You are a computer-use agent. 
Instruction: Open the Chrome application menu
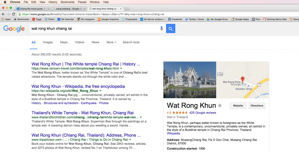(x=15, y=2)
